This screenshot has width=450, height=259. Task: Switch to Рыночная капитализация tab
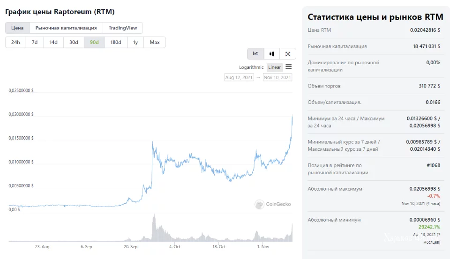66,28
